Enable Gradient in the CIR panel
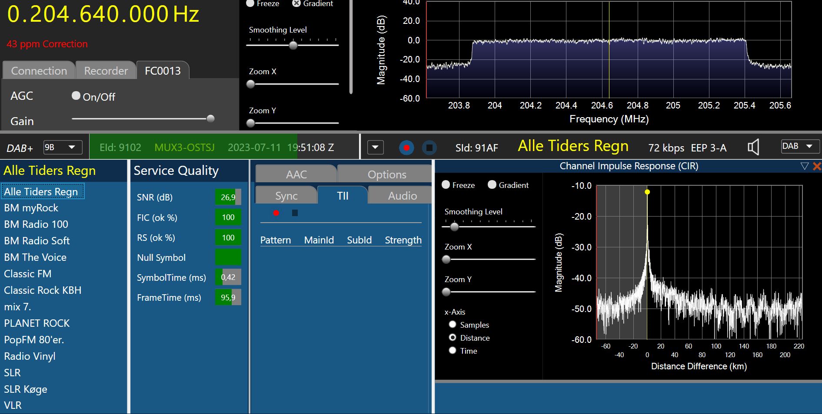The image size is (822, 414). click(x=492, y=185)
